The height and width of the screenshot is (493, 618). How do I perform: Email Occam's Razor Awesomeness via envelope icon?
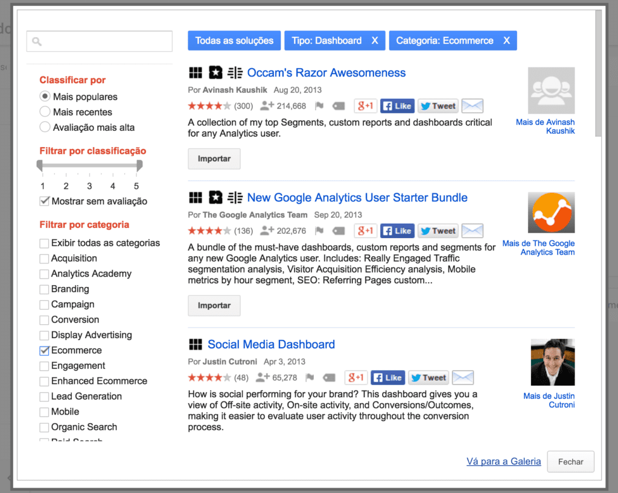tap(472, 106)
